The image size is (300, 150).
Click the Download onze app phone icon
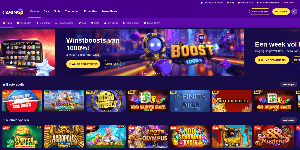202,3
